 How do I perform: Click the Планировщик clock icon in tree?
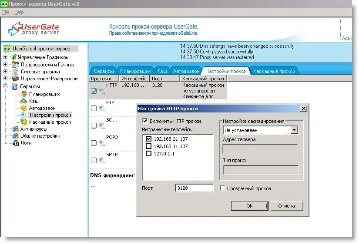point(24,94)
